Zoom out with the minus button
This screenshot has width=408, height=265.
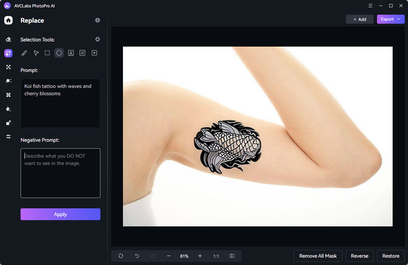point(169,256)
